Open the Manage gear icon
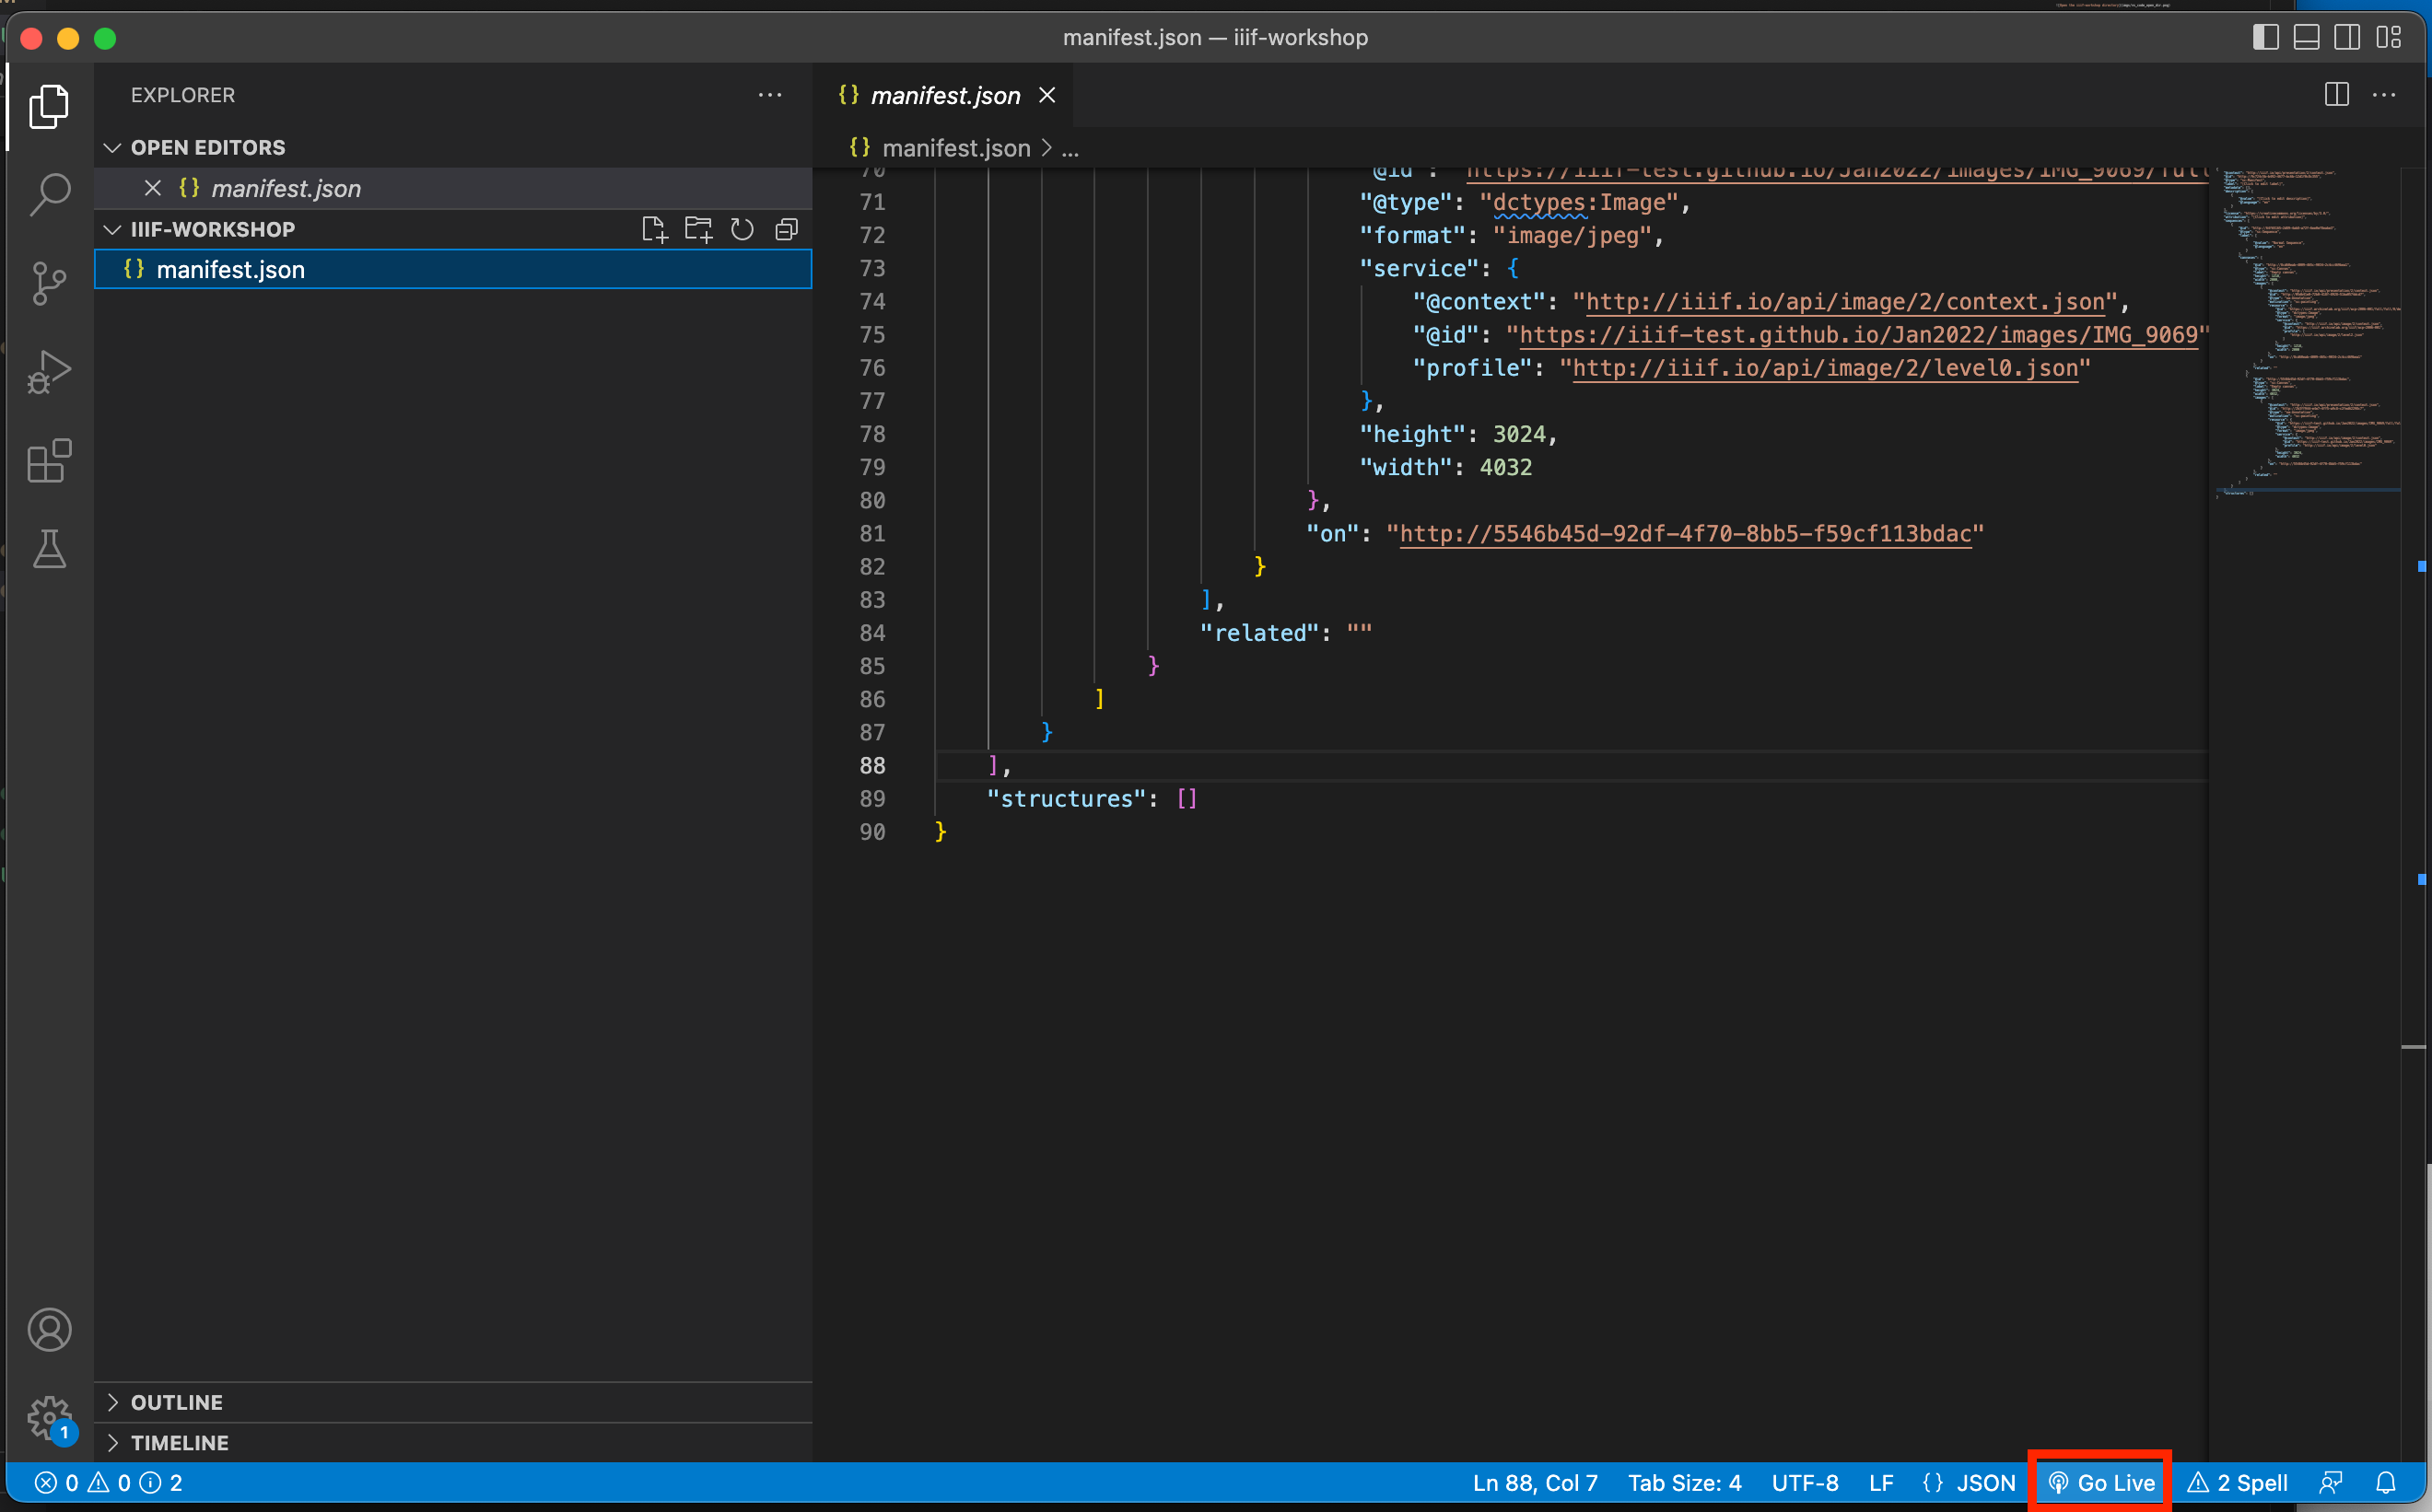 (x=49, y=1418)
